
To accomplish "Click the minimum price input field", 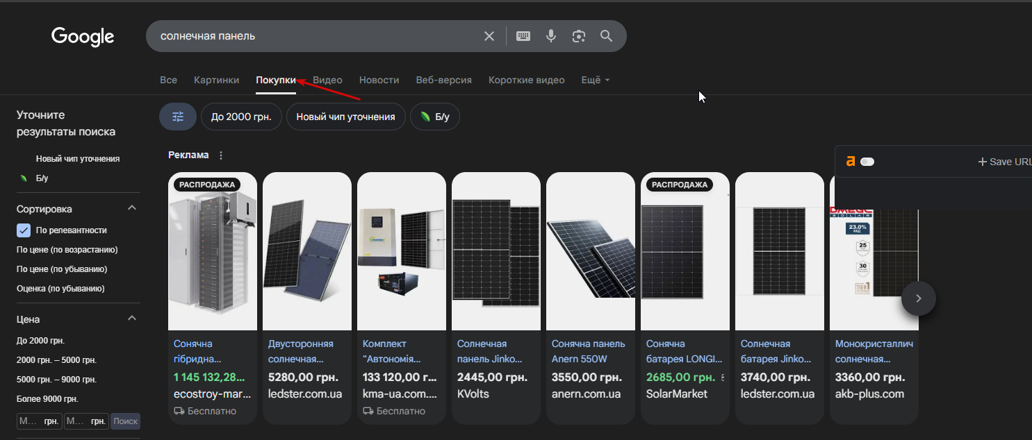I will pos(39,421).
